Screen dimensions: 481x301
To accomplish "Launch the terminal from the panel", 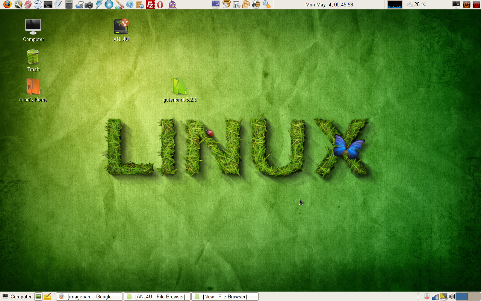I will (x=48, y=5).
